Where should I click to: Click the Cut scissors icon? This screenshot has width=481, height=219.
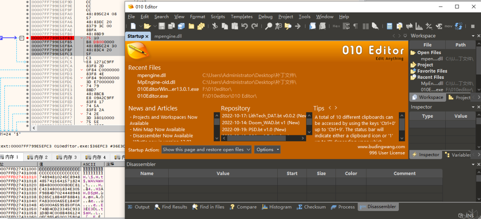tap(215, 26)
